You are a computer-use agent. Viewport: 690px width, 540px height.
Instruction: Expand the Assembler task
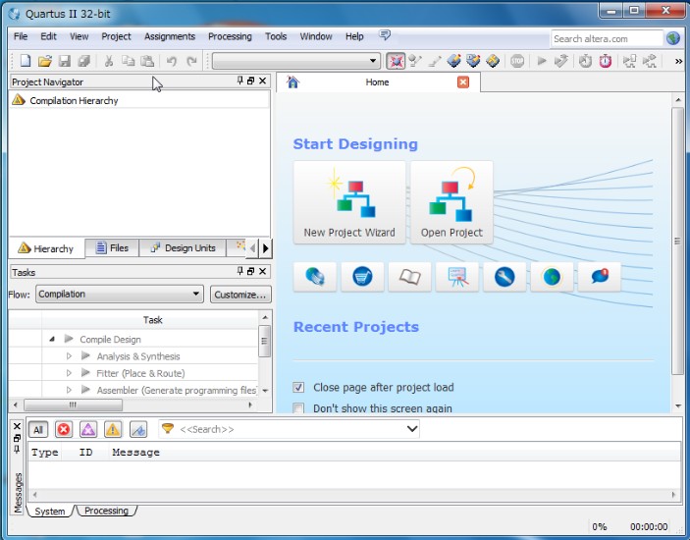pos(69,390)
